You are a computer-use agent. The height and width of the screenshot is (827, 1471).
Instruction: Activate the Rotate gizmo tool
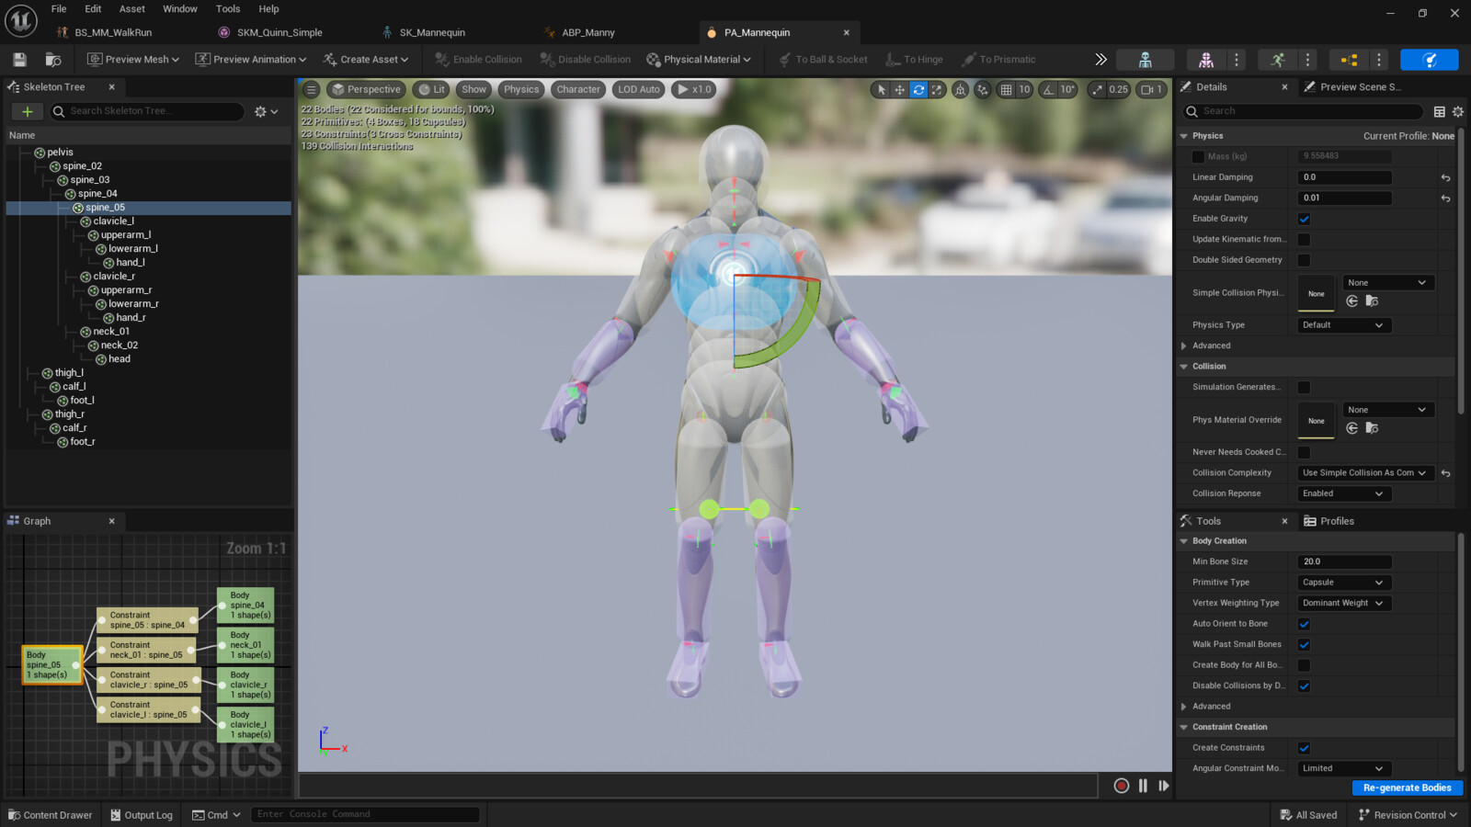tap(918, 89)
